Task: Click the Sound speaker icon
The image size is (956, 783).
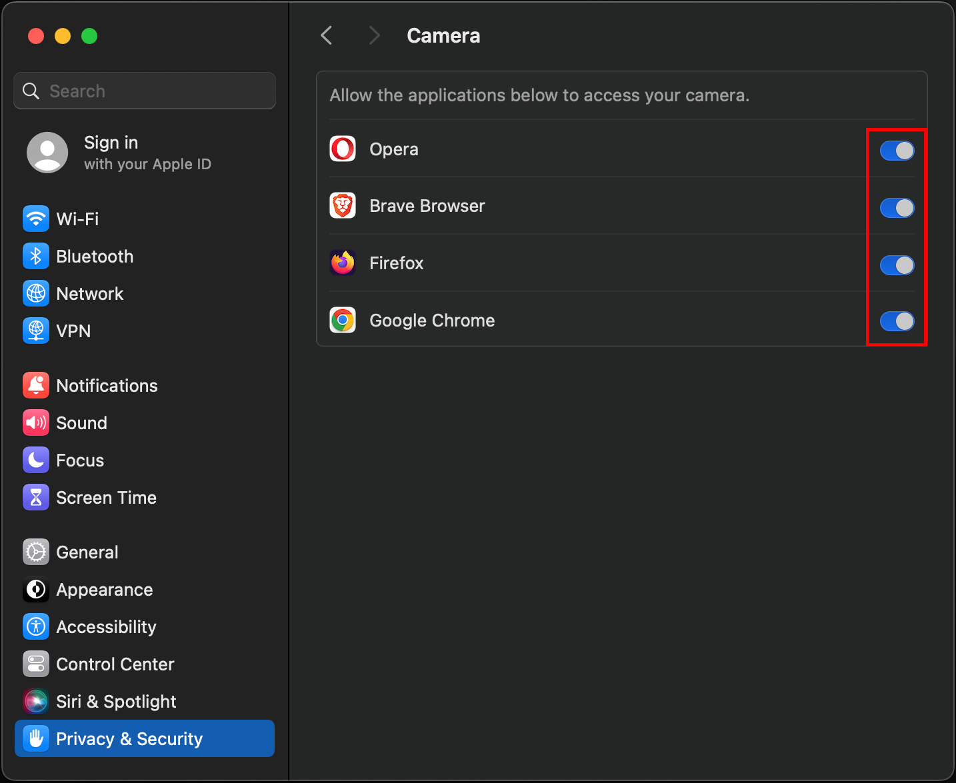Action: pos(36,422)
